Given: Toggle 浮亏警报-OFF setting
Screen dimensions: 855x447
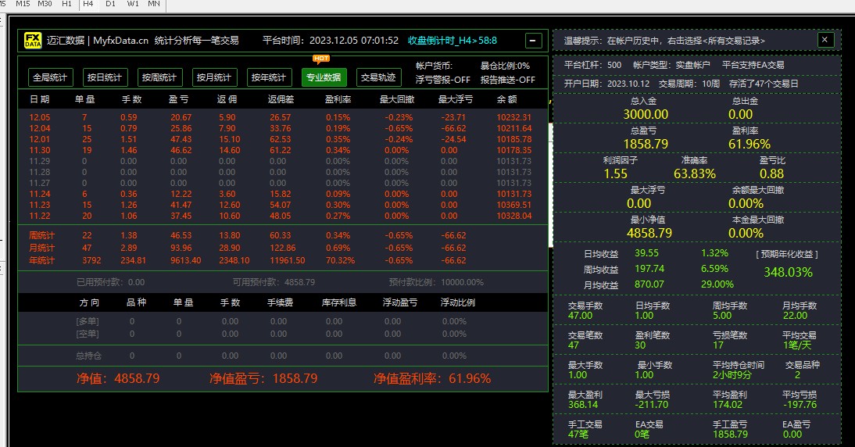Looking at the screenshot, I should coord(443,80).
